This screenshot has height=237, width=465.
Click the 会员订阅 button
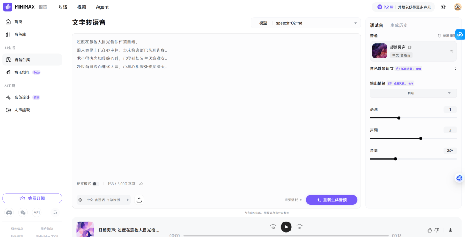click(x=32, y=198)
